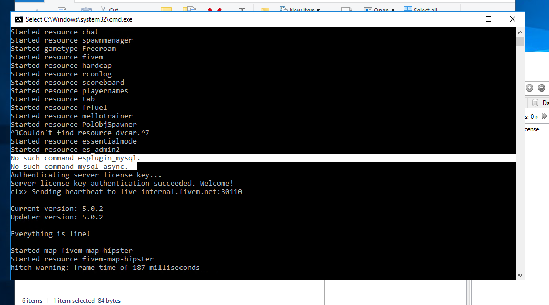Click the fast-forward arrows icon behind the console
This screenshot has height=305, width=549.
[544, 117]
